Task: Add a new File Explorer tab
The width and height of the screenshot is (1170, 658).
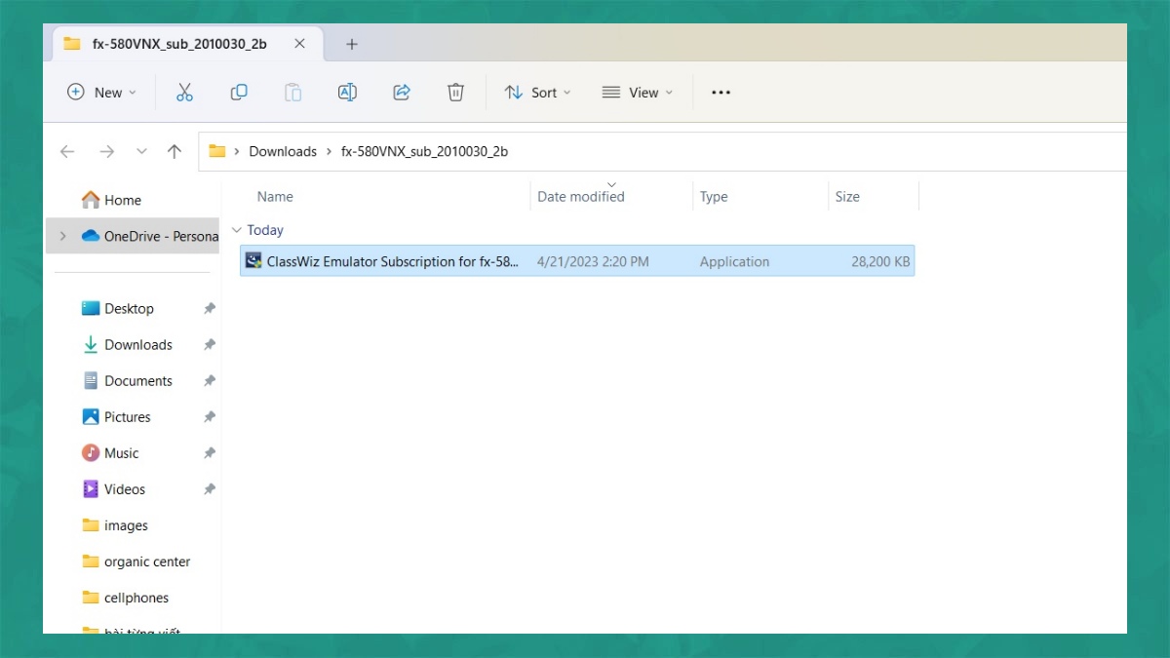Action: 352,44
